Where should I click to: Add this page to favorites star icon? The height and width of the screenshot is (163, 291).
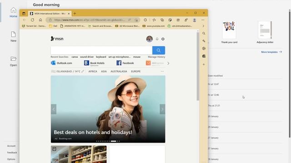click(x=136, y=20)
